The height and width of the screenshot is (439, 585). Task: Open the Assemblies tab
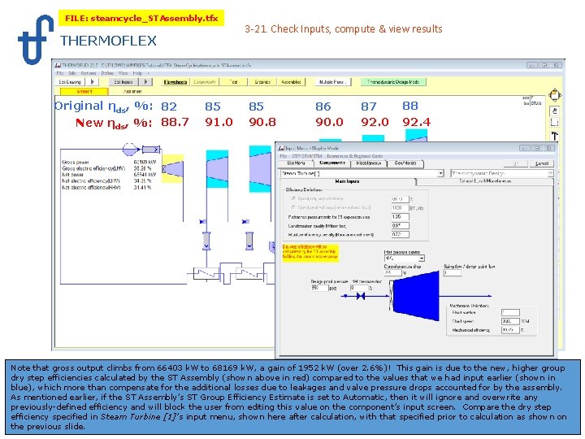292,82
